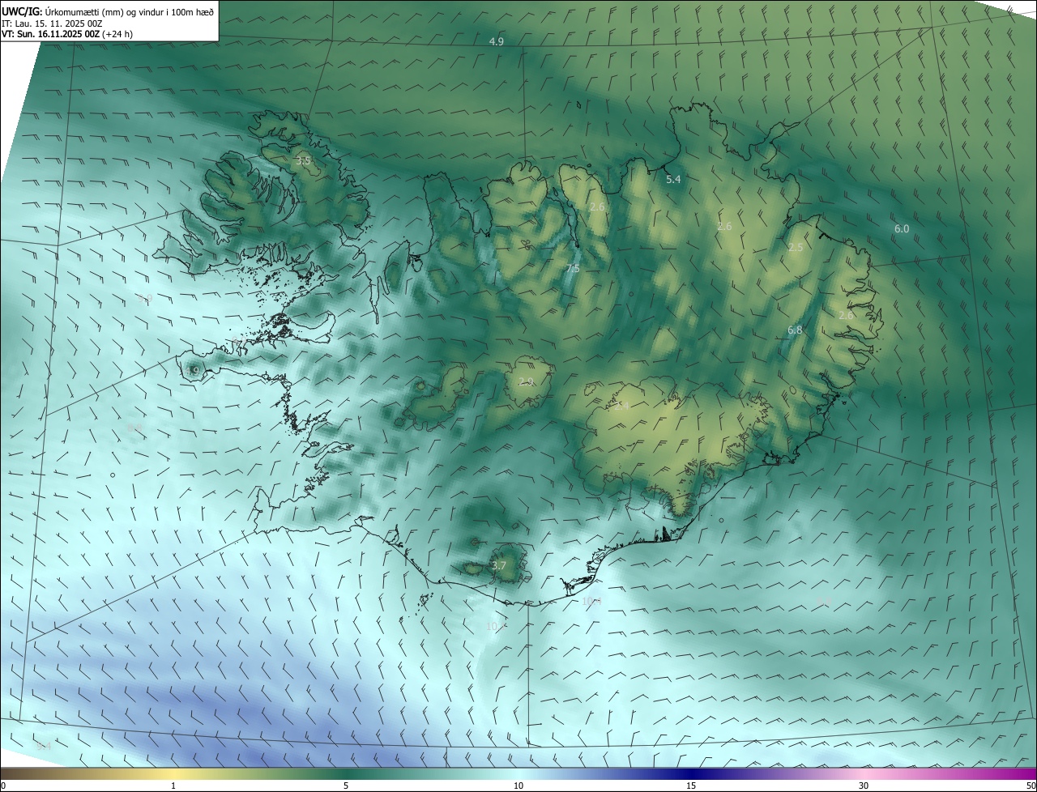Viewport: 1037px width, 792px height.
Task: Click the 6.8 value in east Iceland
Action: click(795, 330)
